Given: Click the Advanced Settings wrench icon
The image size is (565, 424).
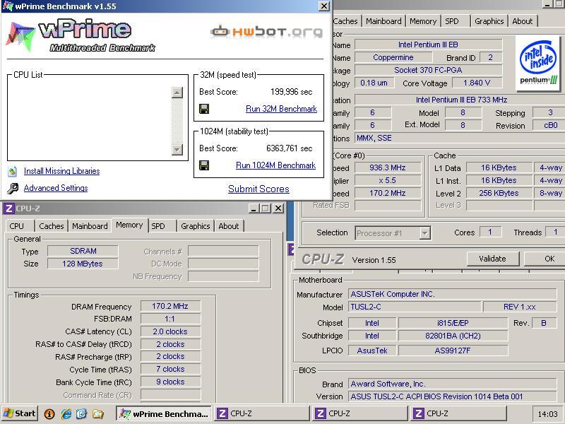Looking at the screenshot, I should point(13,188).
